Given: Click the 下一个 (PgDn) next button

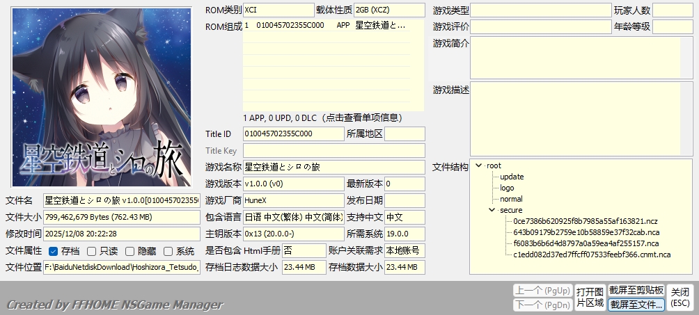Looking at the screenshot, I should click(x=542, y=305).
